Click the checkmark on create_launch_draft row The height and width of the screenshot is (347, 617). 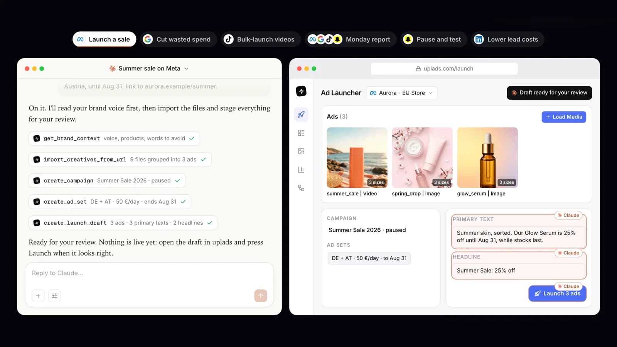pyautogui.click(x=210, y=223)
